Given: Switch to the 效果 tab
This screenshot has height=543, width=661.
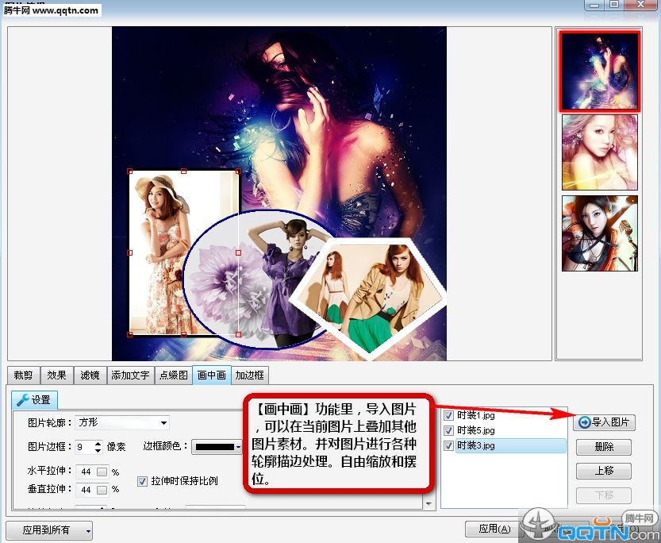Looking at the screenshot, I should click(x=56, y=375).
